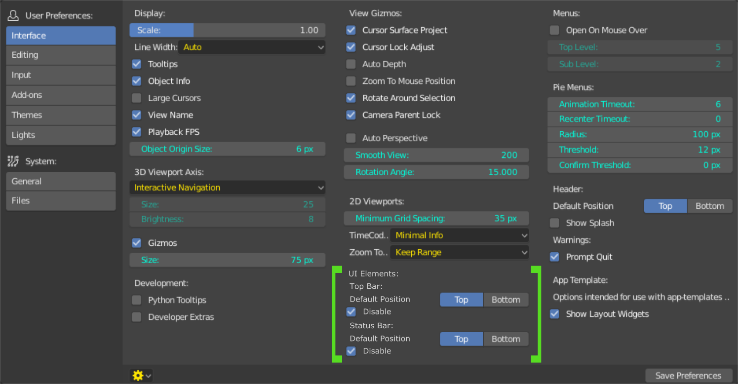
Task: Enable Python Tooltips
Action: pos(137,300)
